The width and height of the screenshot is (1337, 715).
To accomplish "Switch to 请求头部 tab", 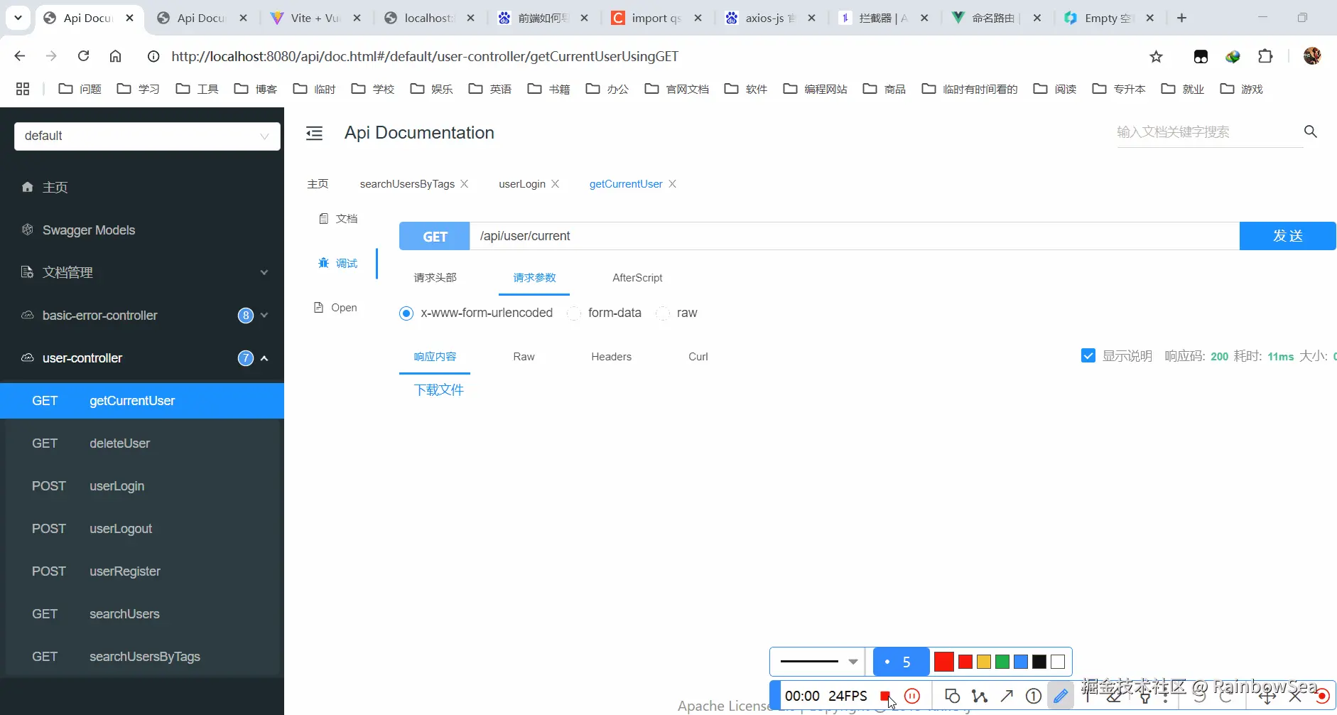I will pos(435,277).
